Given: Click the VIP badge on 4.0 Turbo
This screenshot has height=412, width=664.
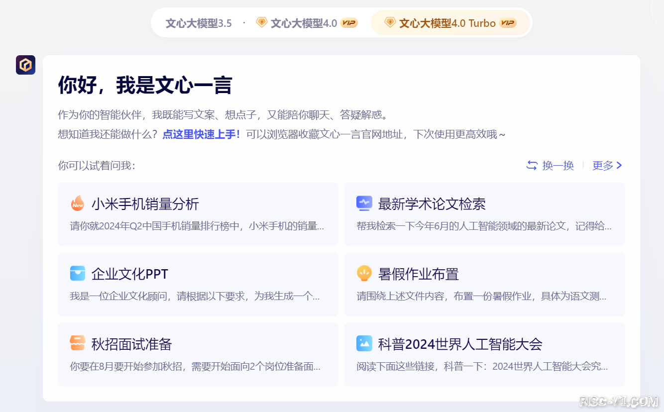Looking at the screenshot, I should [508, 23].
